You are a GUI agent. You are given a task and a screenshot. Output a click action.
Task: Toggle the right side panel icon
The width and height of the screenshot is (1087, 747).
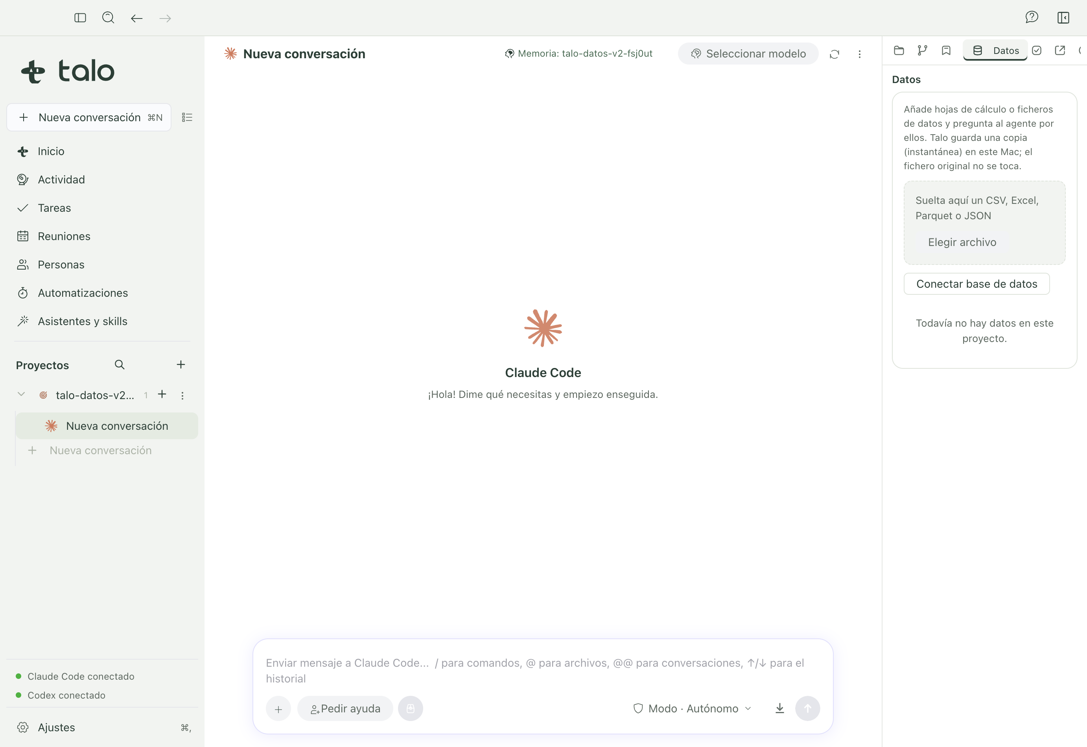[x=1063, y=18]
